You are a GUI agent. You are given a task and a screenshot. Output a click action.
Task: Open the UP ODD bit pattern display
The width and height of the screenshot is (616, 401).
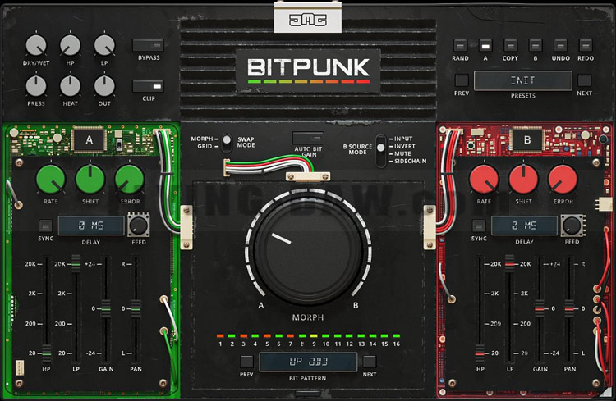[308, 362]
